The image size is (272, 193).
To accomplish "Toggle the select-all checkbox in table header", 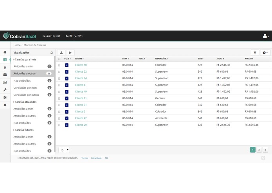I will (x=59, y=59).
